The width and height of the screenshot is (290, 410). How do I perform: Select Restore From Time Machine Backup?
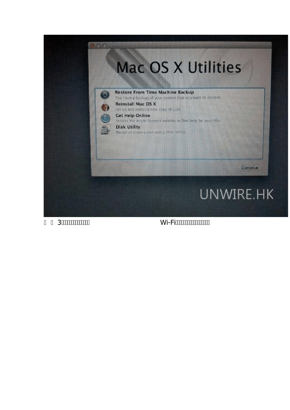154,92
